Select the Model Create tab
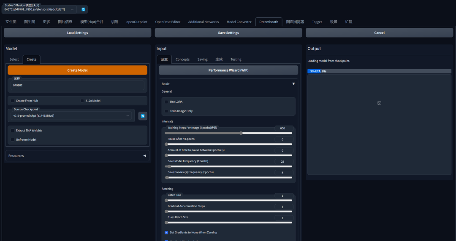 (x=31, y=59)
